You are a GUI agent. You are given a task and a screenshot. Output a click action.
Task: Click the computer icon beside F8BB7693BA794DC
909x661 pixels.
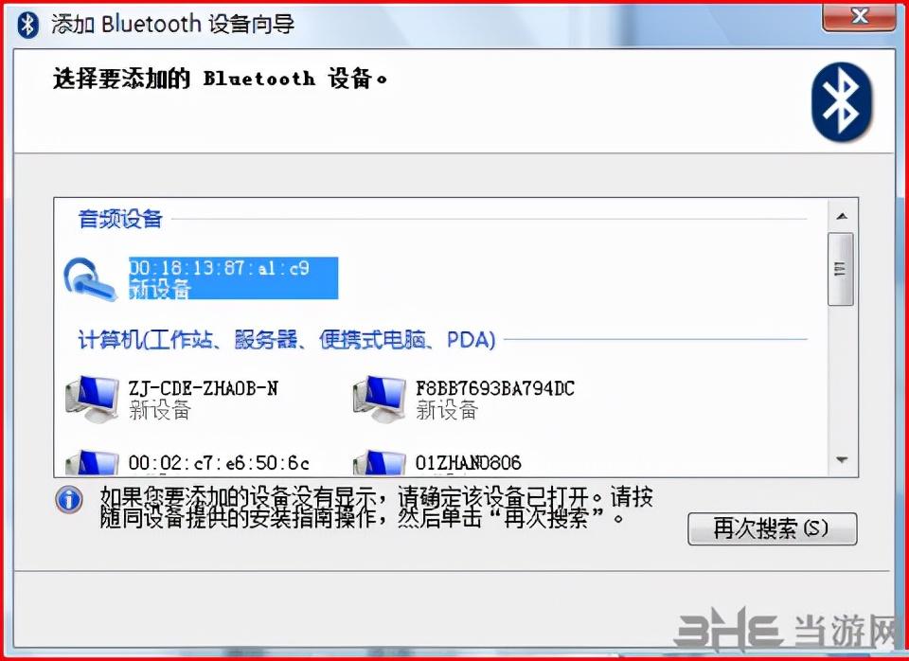(x=379, y=399)
